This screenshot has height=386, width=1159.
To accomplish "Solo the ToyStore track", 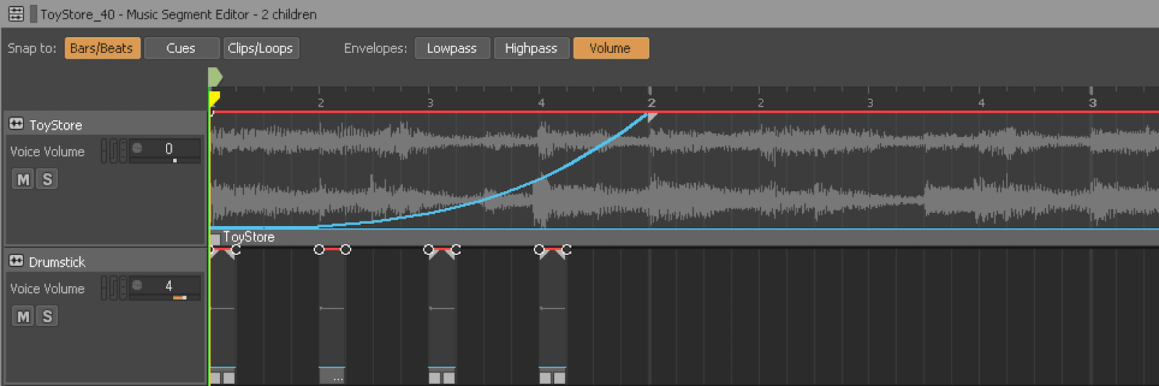I will 47,179.
